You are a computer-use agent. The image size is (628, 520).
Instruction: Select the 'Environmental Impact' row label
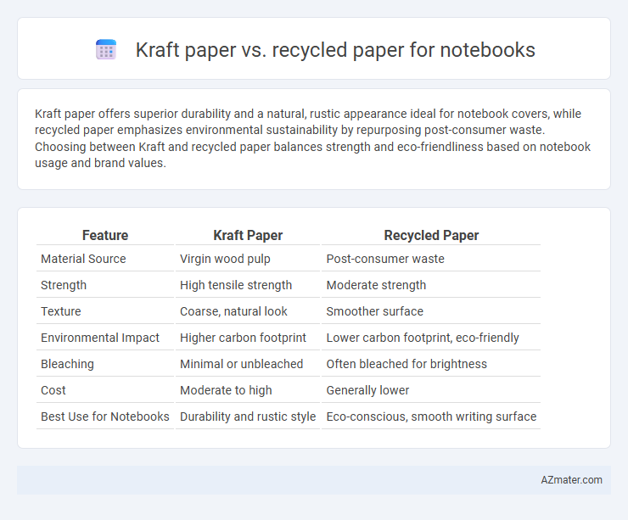tap(100, 338)
